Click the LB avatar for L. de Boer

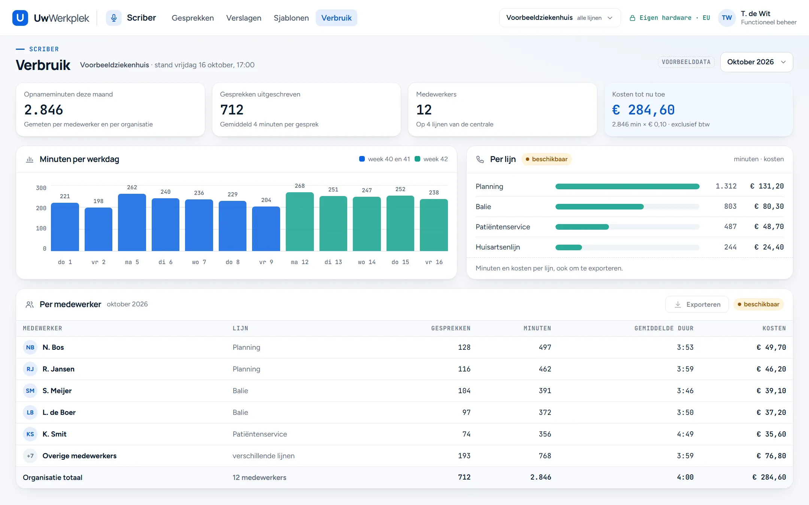click(x=30, y=413)
